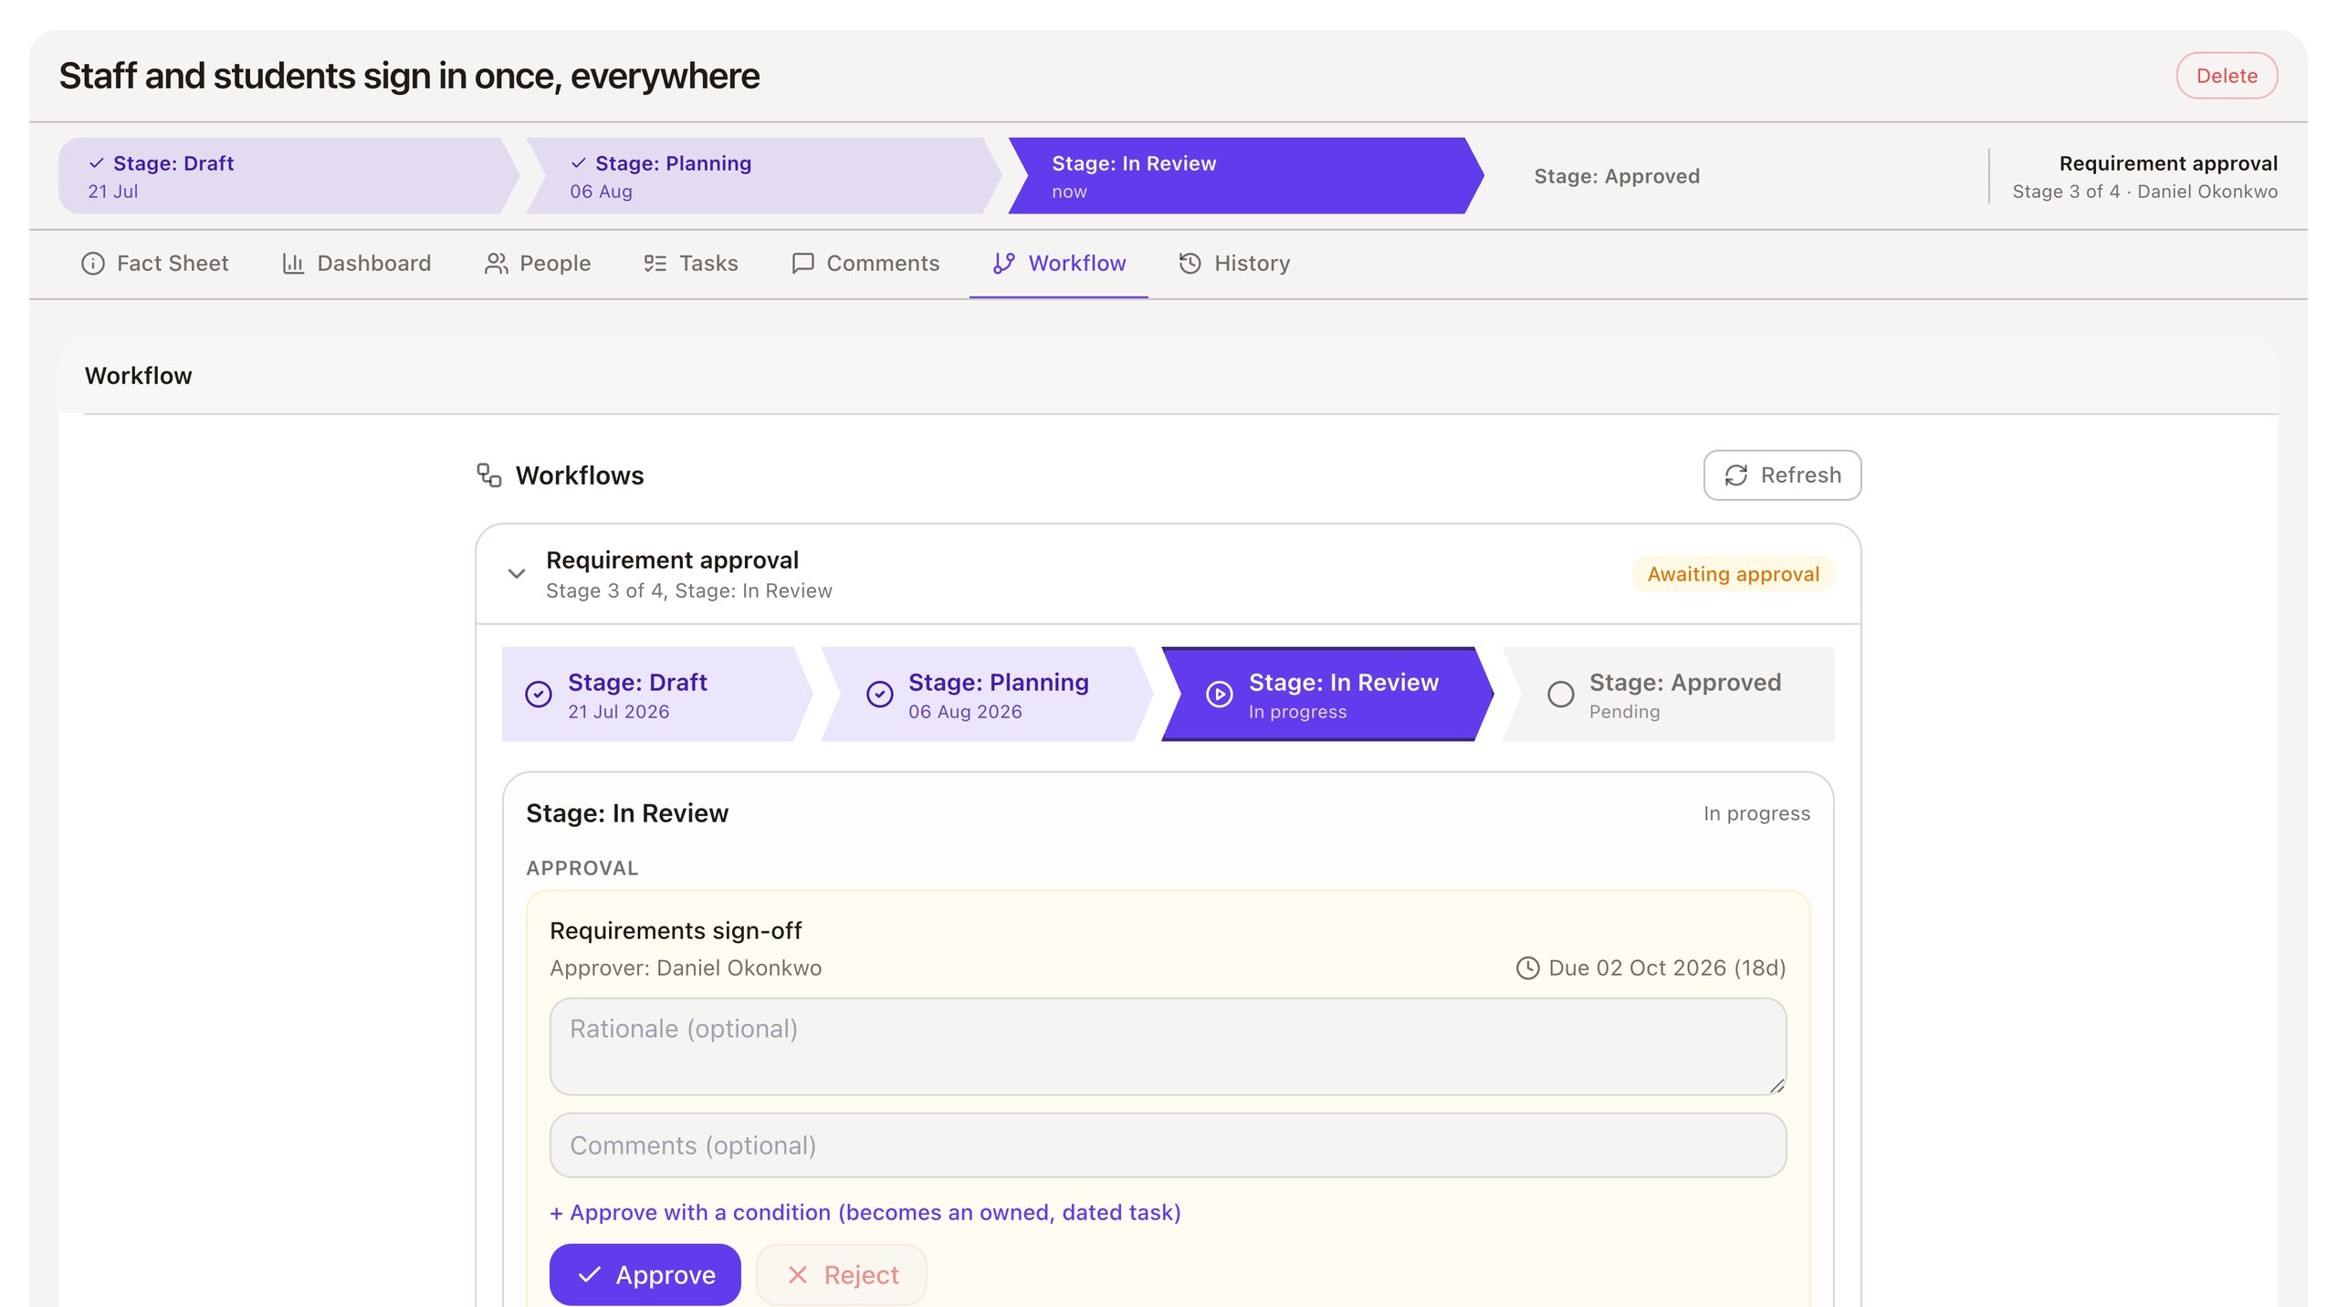
Task: Click the Workflow branch icon
Action: click(x=1003, y=264)
